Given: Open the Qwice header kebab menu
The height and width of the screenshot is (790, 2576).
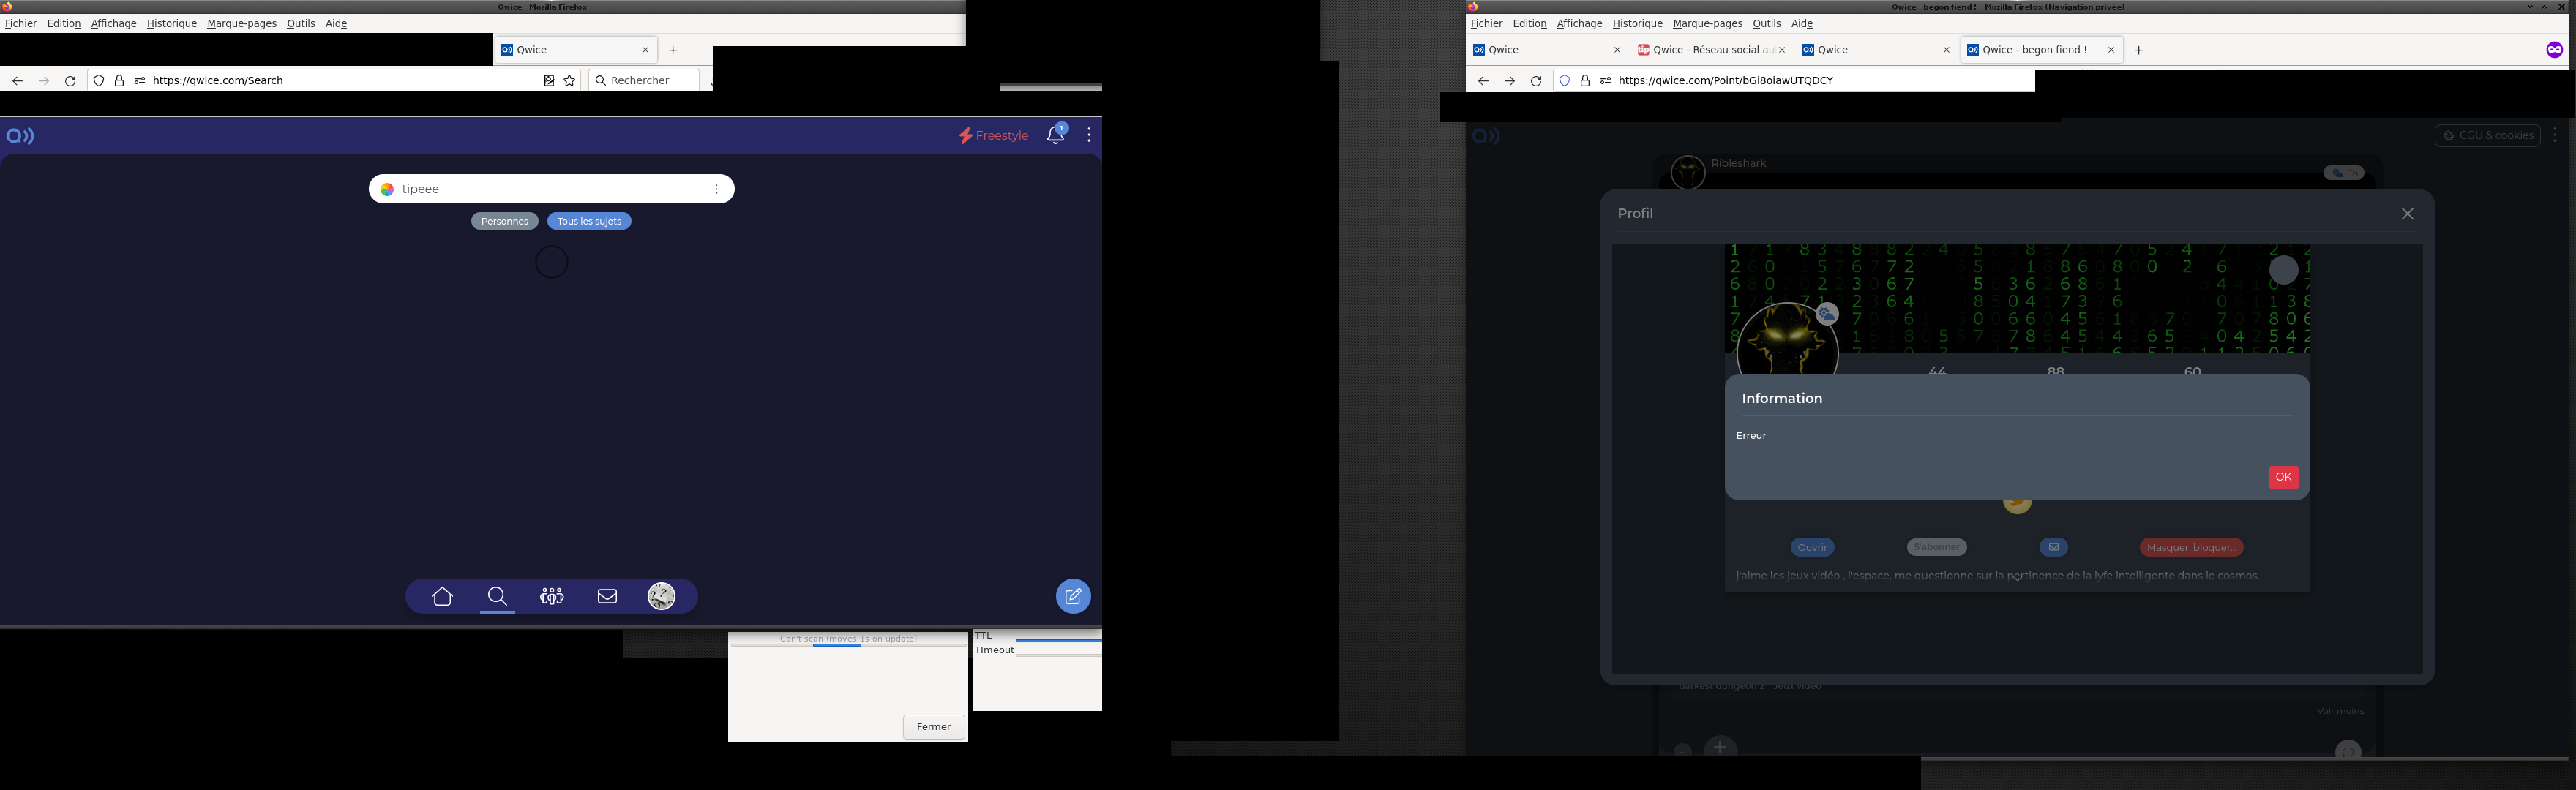Looking at the screenshot, I should [1088, 135].
